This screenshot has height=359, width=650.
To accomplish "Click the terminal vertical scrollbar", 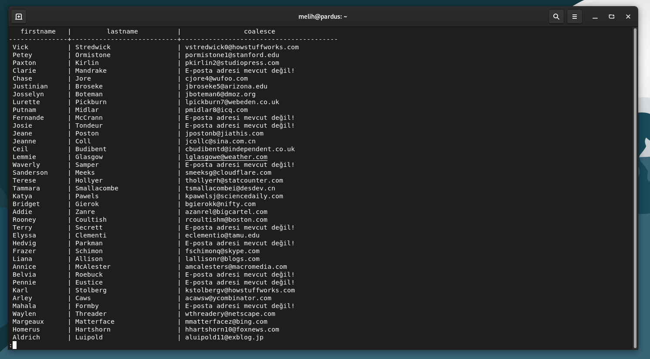I will tap(635, 188).
